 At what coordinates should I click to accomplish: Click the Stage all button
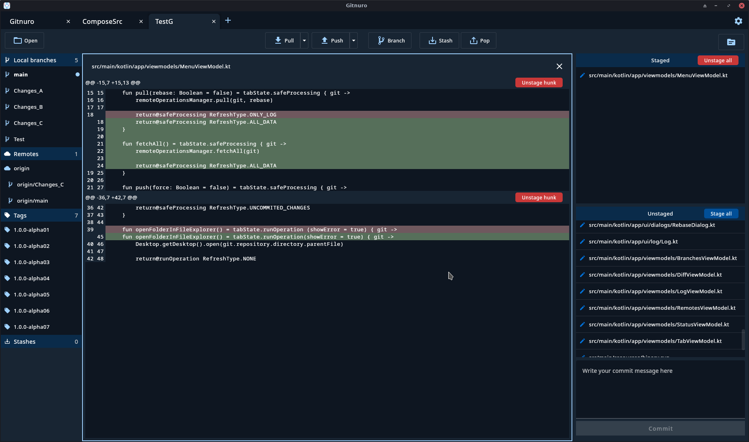coord(721,214)
